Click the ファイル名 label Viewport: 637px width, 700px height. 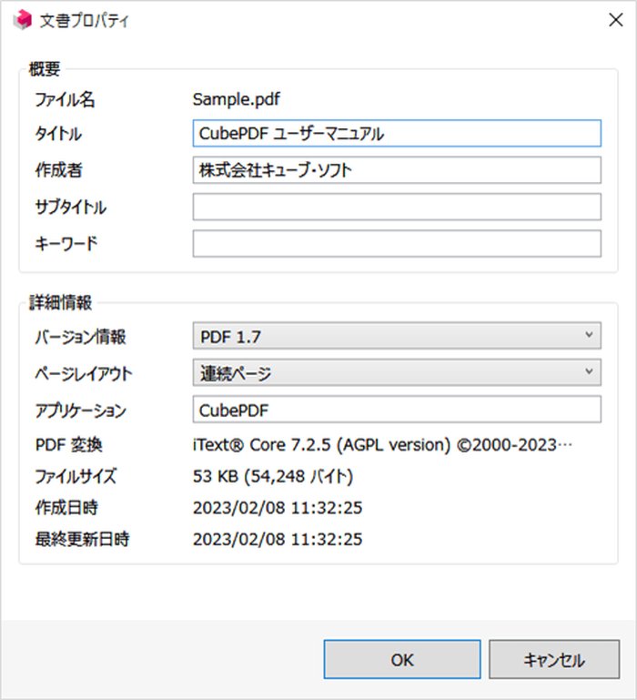[65, 99]
